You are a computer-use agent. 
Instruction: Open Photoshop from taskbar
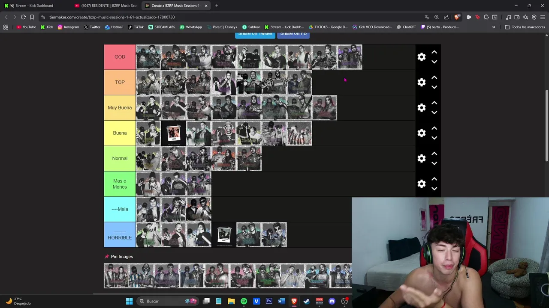click(x=269, y=301)
